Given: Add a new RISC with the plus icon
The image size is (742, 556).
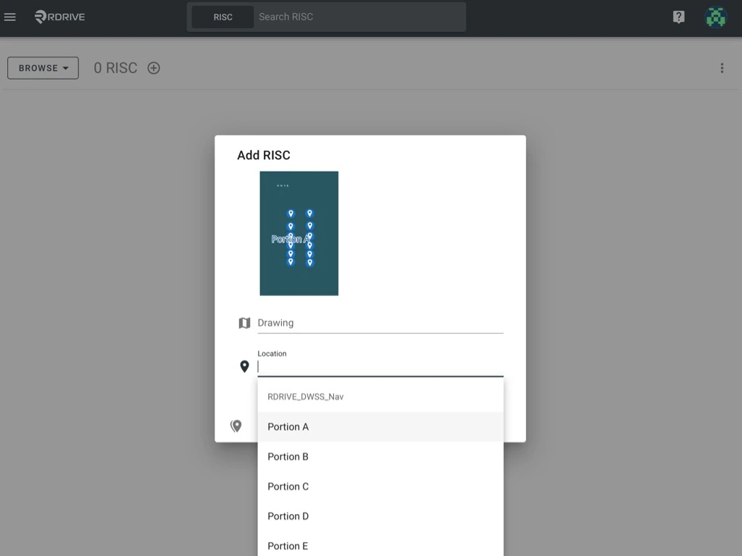Looking at the screenshot, I should pos(153,67).
